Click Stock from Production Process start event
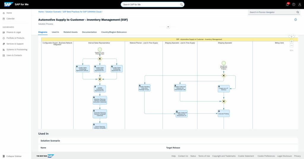The height and width of the screenshot is (159, 304). pos(224,63)
